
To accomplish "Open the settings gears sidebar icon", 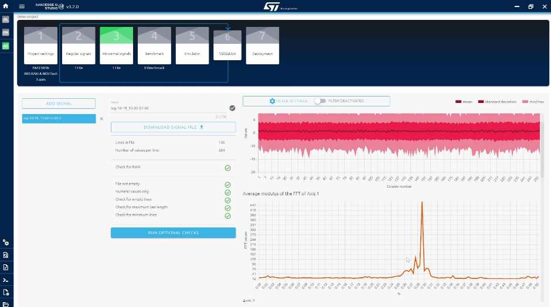I will tap(6, 243).
